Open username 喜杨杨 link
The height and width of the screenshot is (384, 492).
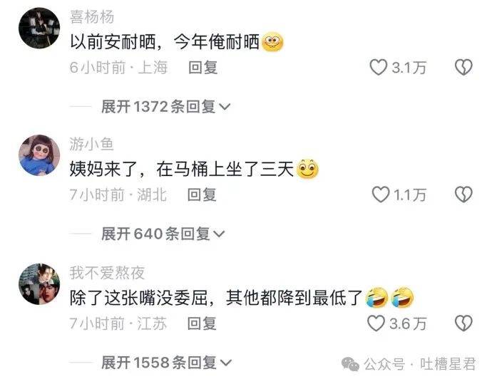click(x=91, y=16)
